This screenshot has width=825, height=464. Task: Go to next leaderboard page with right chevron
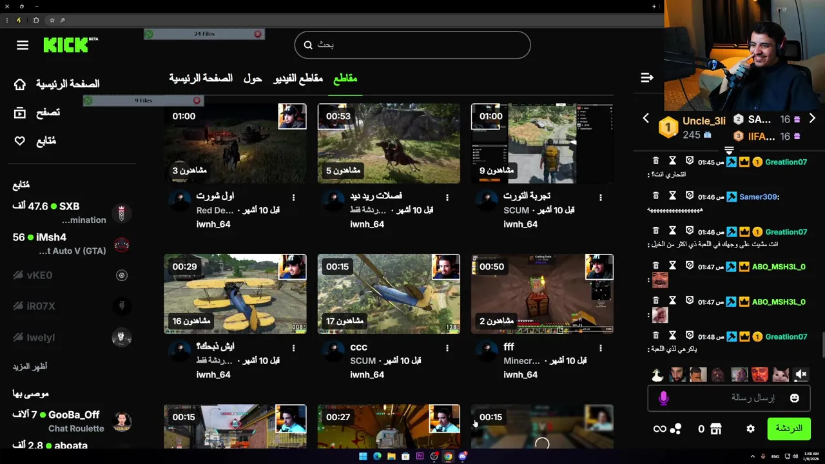(812, 119)
